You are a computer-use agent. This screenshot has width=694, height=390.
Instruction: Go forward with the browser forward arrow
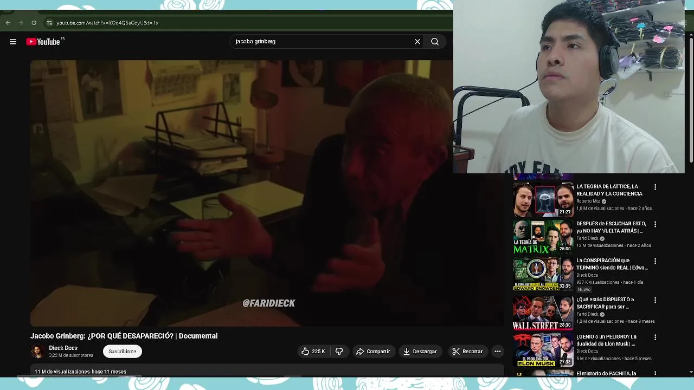(21, 23)
